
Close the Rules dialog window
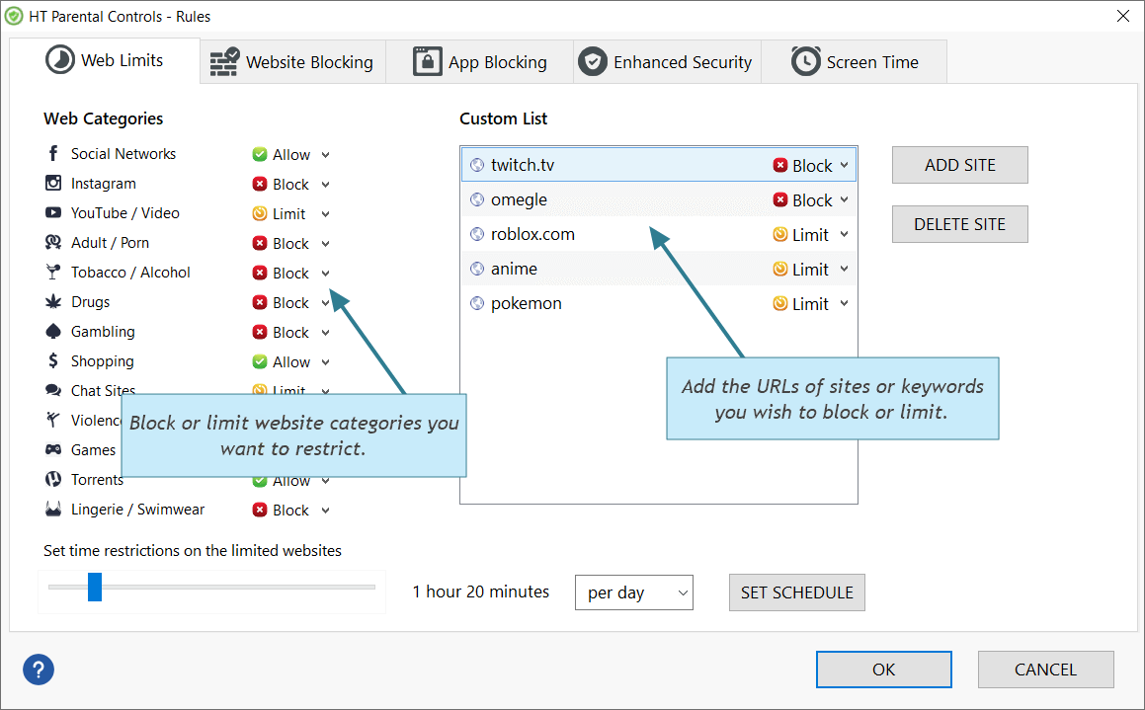pos(1123,16)
